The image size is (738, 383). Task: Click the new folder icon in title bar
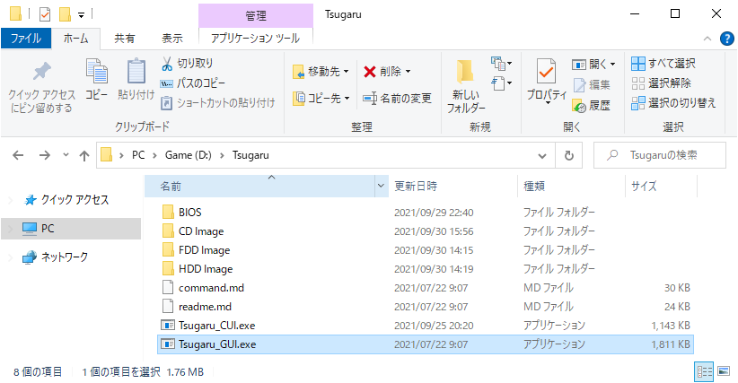(65, 14)
